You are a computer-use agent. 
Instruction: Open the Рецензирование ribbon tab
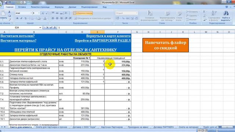[90, 7]
